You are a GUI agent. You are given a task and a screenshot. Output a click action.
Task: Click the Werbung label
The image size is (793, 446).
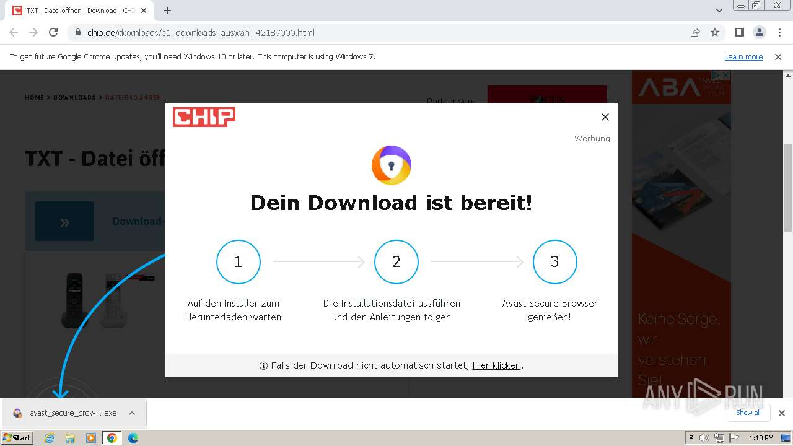[592, 138]
